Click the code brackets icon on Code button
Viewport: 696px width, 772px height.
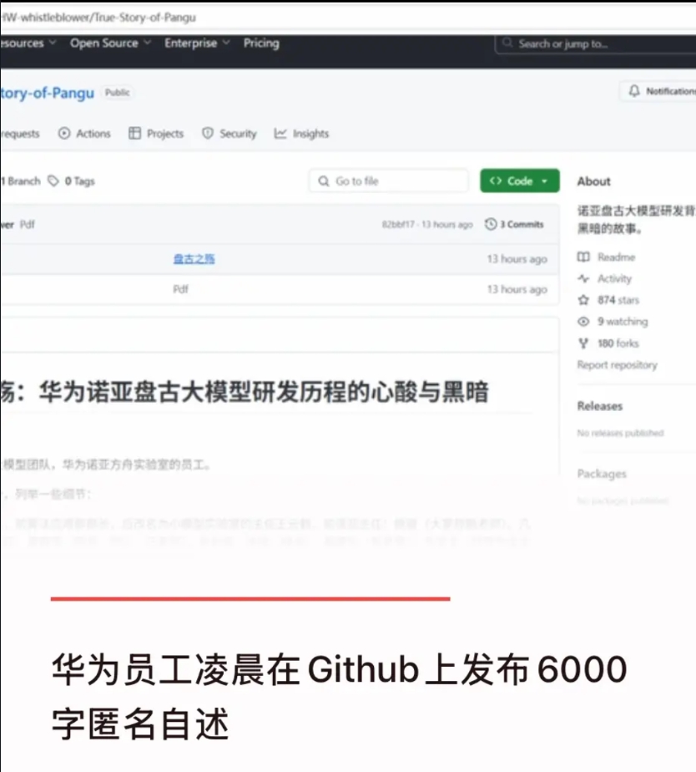point(496,181)
